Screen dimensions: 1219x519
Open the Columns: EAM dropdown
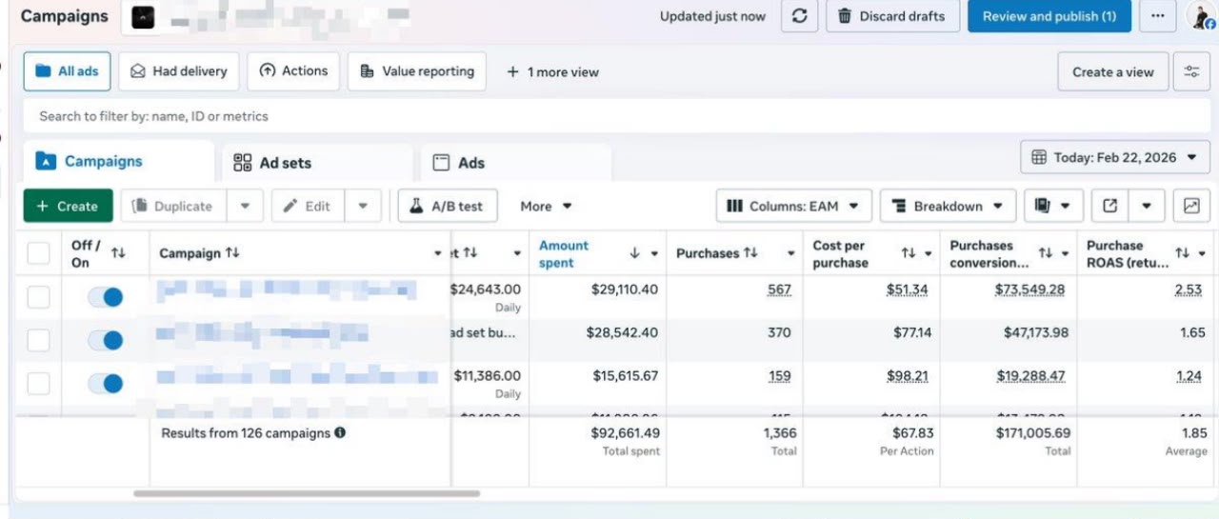coord(793,206)
